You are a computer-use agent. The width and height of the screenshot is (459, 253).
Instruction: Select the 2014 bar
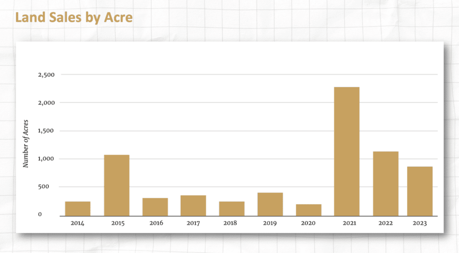pos(78,208)
